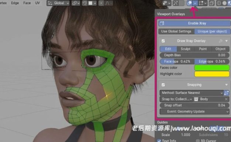
Task: Open the Face menu
Action: pyautogui.click(x=27, y=3)
